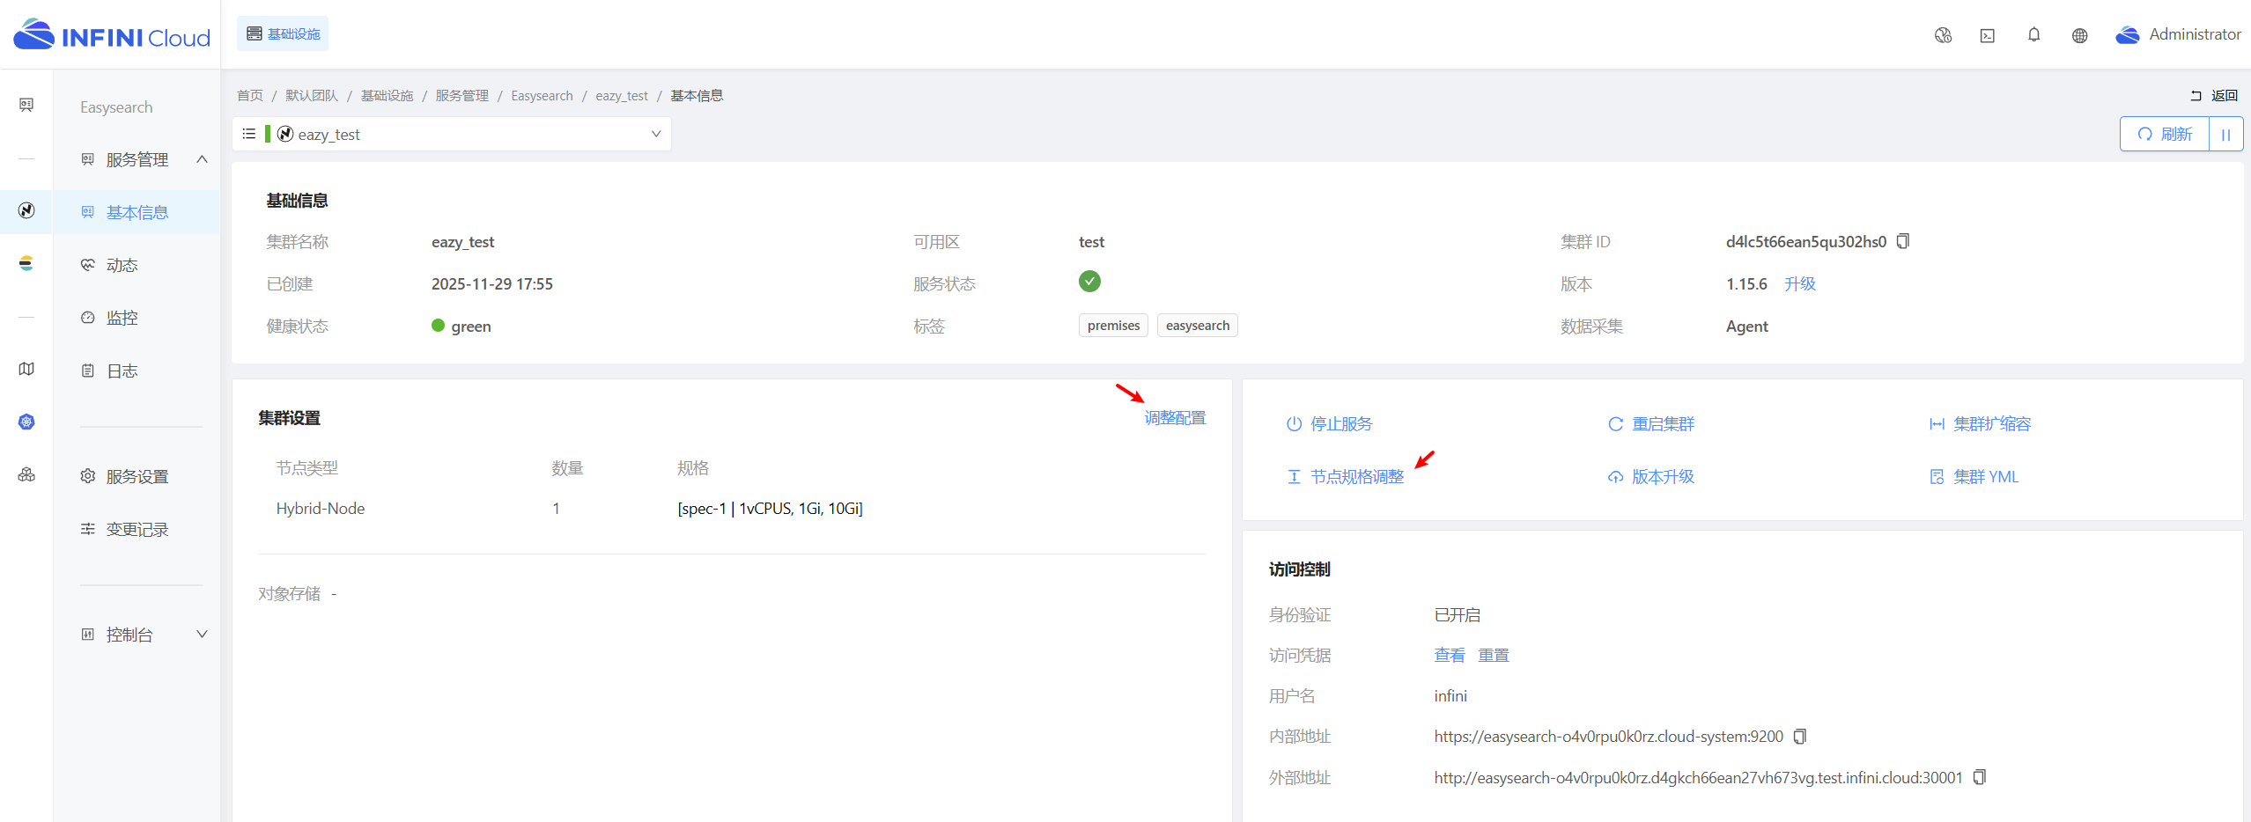The height and width of the screenshot is (822, 2251).
Task: Click 查看 to view access credentials
Action: tap(1450, 655)
